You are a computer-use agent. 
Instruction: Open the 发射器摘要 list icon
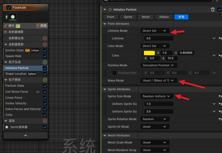click(5, 32)
